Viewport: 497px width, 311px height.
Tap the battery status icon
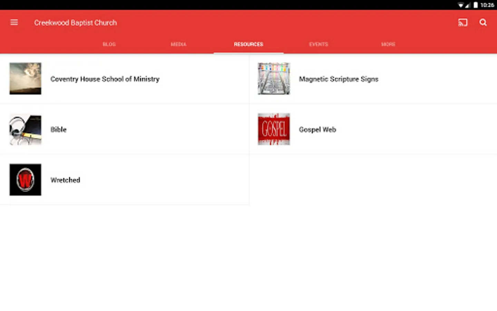click(476, 5)
